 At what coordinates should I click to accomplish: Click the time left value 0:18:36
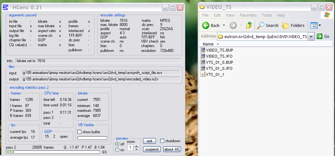(66, 100)
